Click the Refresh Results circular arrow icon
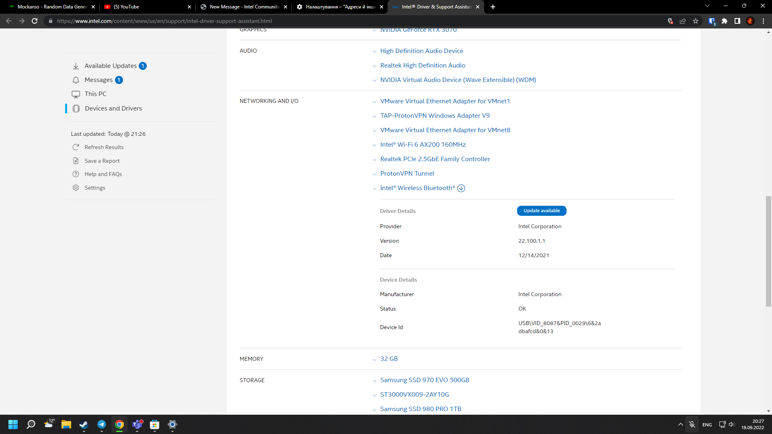The image size is (772, 434). coord(76,147)
